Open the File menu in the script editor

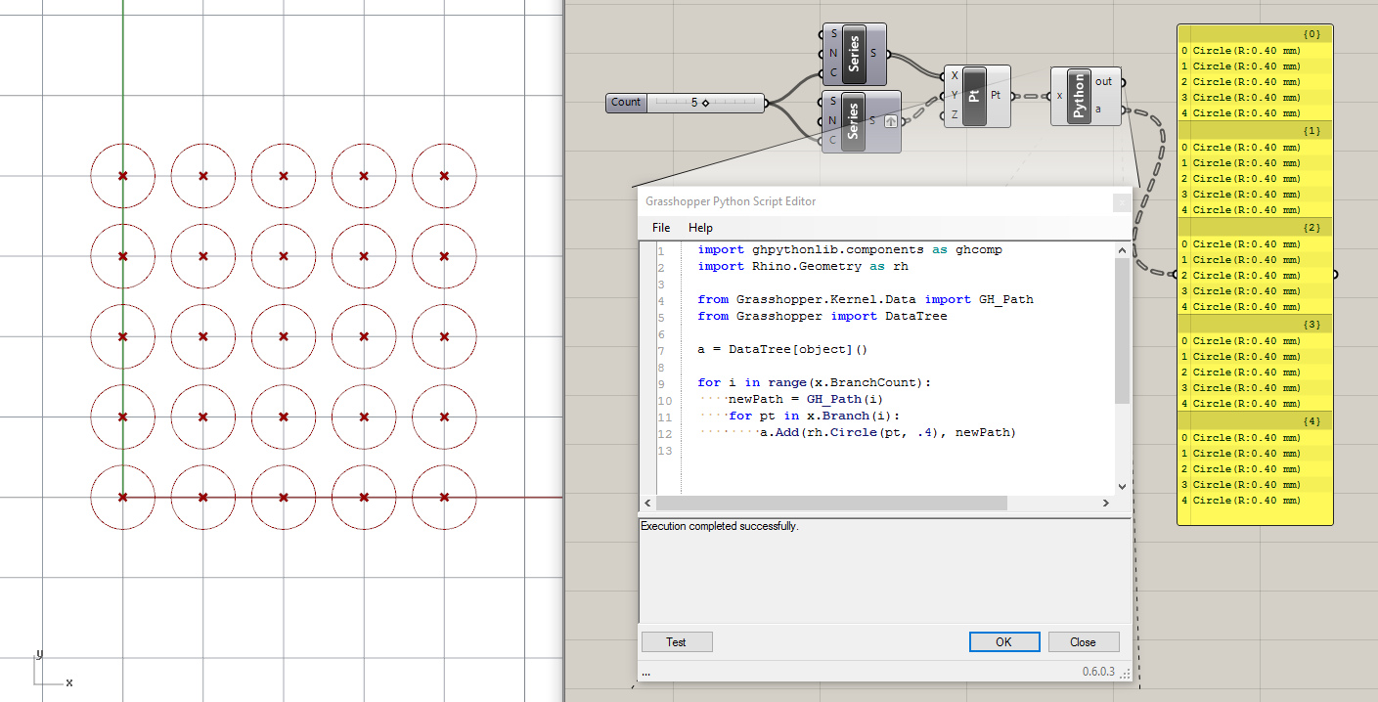tap(661, 227)
